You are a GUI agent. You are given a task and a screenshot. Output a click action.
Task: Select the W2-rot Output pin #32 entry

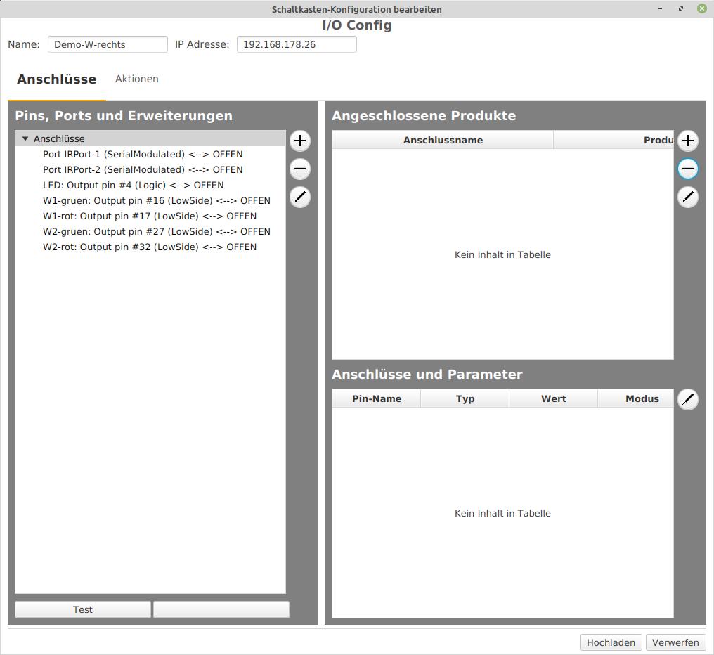tap(150, 247)
